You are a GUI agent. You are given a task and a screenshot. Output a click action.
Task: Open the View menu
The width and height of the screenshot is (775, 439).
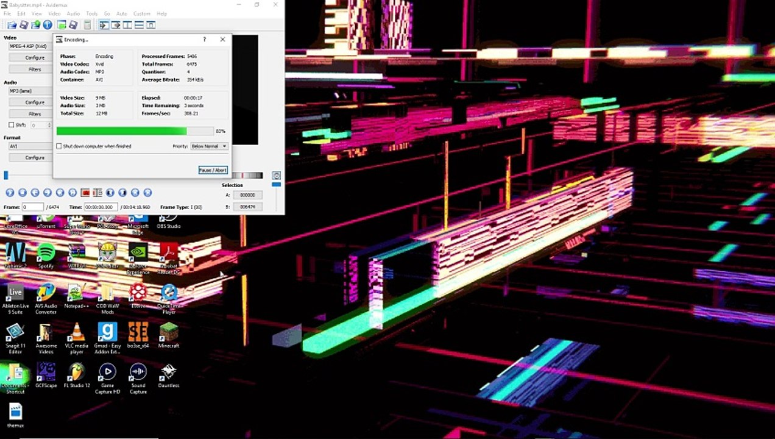coord(37,13)
